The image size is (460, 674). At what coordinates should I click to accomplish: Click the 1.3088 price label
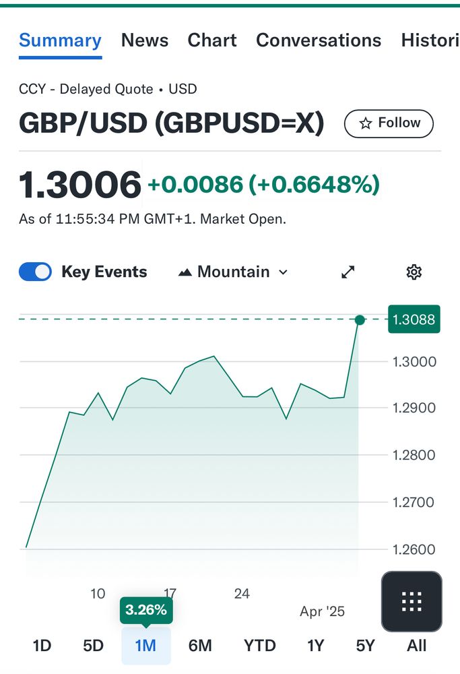pos(414,319)
